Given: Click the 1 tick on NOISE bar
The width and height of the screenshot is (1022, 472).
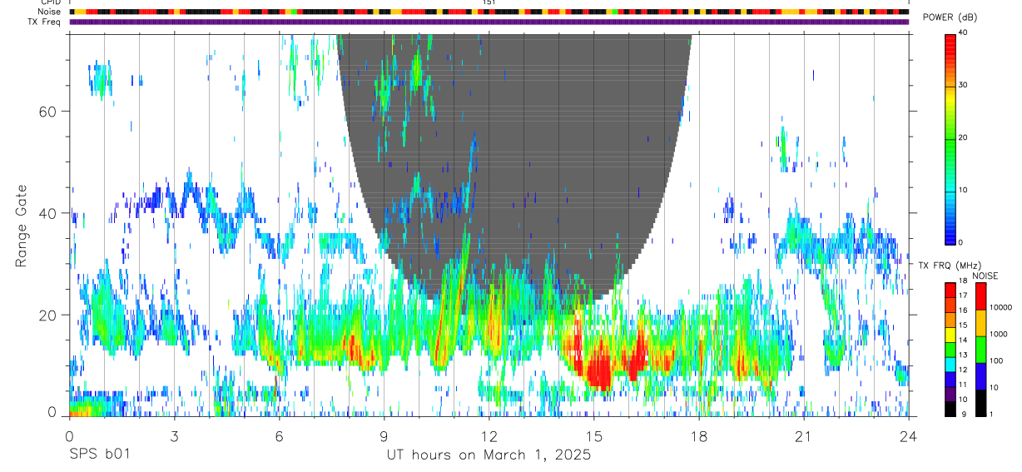Looking at the screenshot, I should pos(991,414).
